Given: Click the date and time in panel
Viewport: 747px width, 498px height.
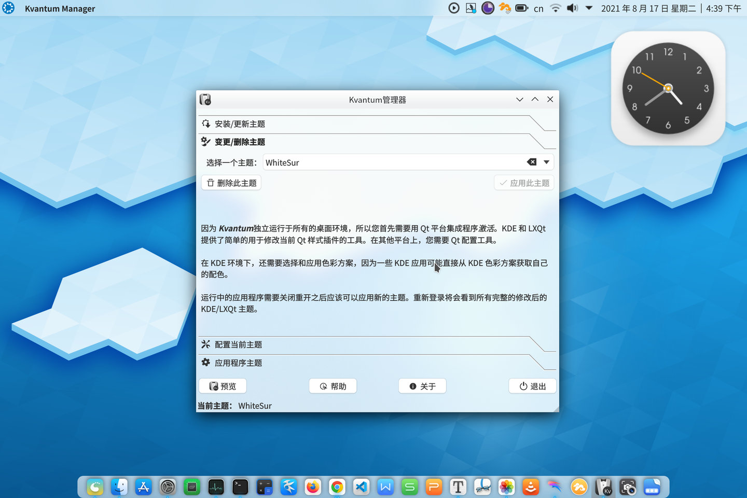Looking at the screenshot, I should pyautogui.click(x=671, y=8).
